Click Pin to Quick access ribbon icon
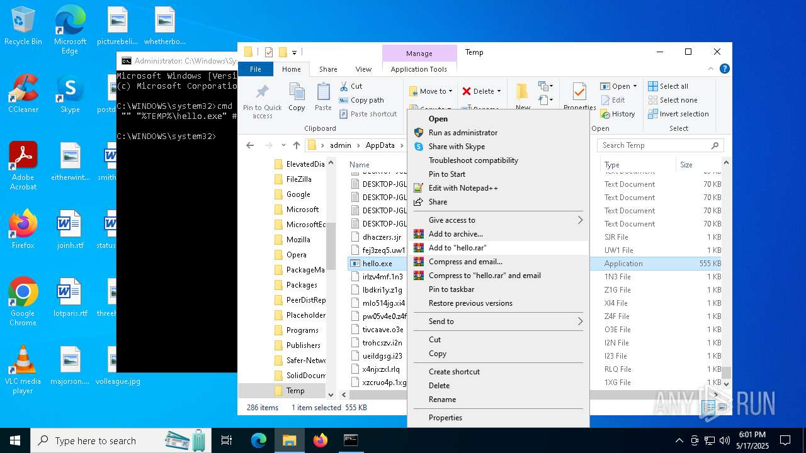The height and width of the screenshot is (453, 806). pyautogui.click(x=263, y=101)
